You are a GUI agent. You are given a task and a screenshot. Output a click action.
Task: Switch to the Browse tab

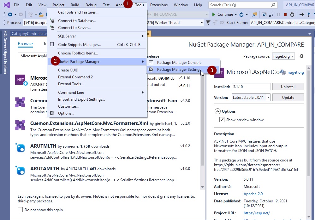tap(25, 44)
